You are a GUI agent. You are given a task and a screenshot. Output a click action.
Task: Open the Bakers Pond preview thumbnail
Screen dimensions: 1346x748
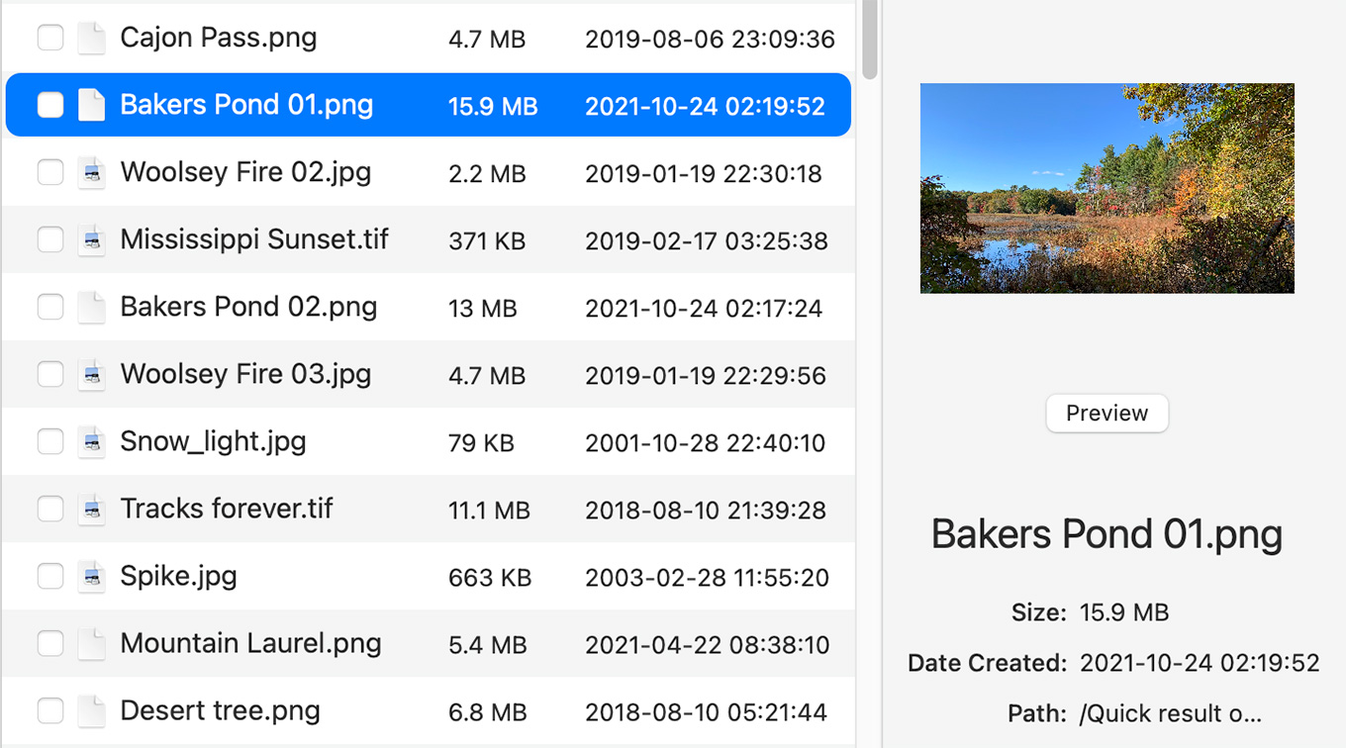point(1106,188)
